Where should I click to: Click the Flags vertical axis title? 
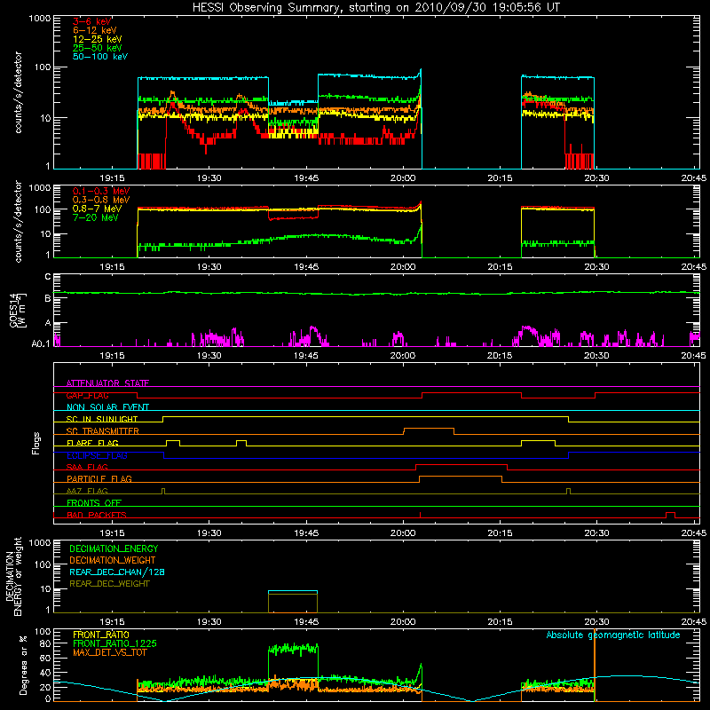tap(36, 443)
